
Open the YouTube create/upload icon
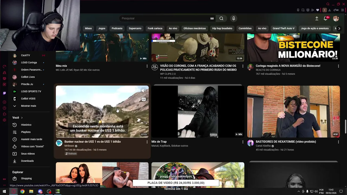317,18
